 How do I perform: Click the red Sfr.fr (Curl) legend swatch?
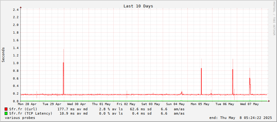(x=6, y=109)
